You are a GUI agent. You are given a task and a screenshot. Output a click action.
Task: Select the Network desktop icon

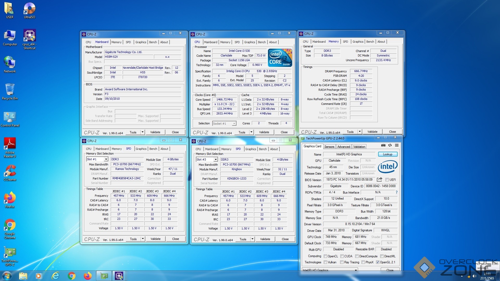10,65
